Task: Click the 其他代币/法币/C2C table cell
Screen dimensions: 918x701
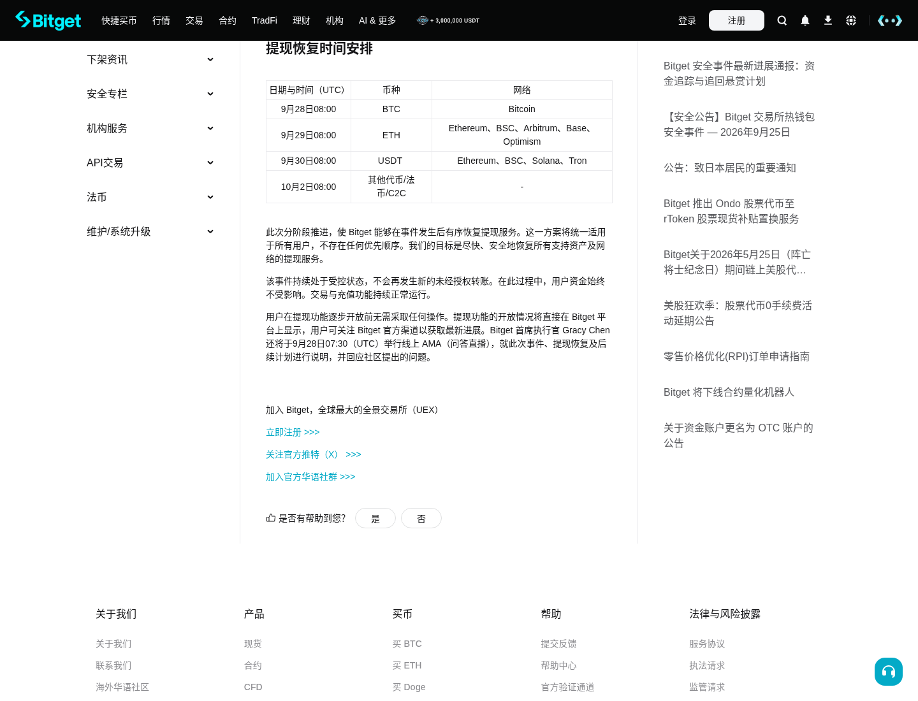Action: click(x=391, y=187)
